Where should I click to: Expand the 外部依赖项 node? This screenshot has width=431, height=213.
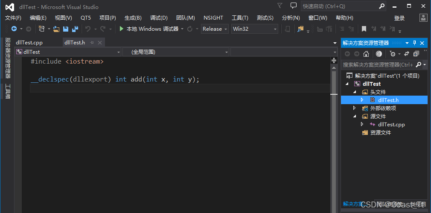coord(354,108)
